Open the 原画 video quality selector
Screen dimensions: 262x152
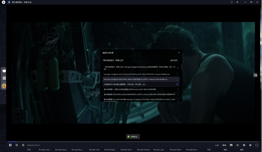[224, 145]
